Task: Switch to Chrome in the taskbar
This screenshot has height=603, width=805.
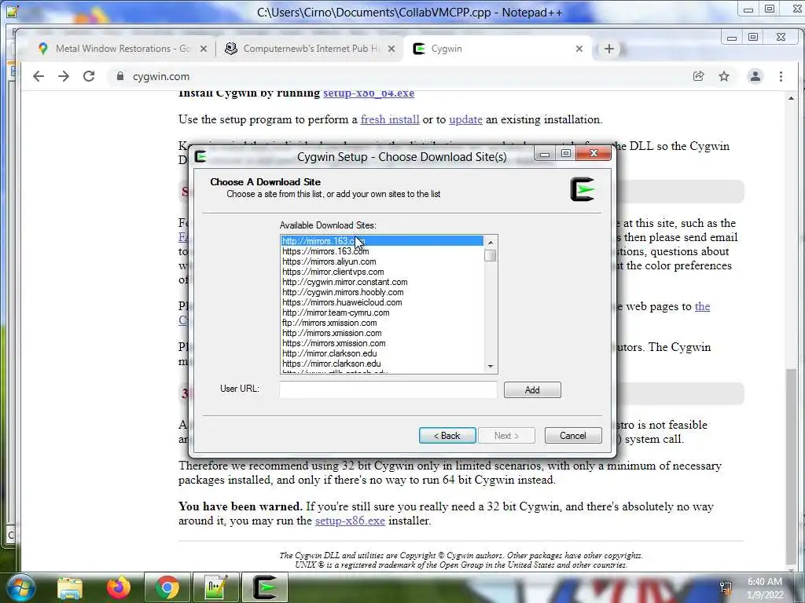Action: [167, 587]
